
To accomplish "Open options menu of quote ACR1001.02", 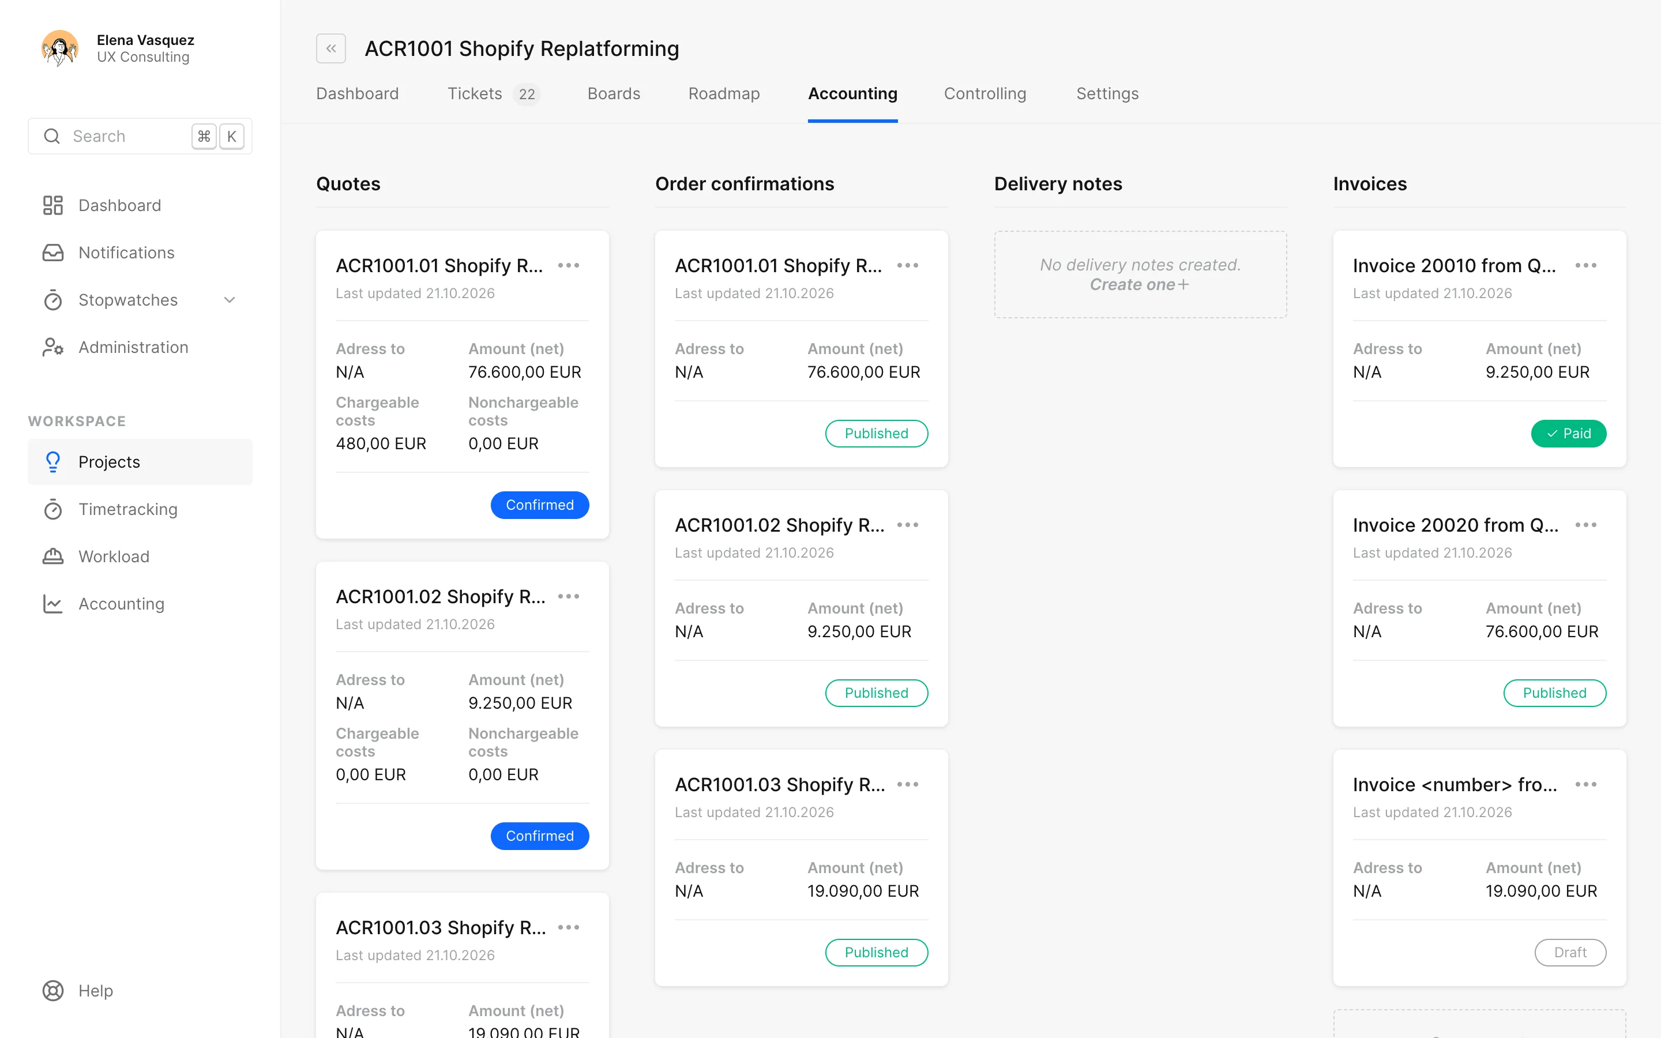I will [x=568, y=597].
